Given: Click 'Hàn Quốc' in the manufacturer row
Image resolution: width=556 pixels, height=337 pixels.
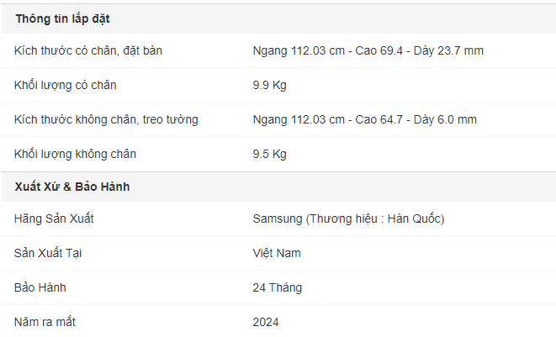Looking at the screenshot, I should coord(414,219).
